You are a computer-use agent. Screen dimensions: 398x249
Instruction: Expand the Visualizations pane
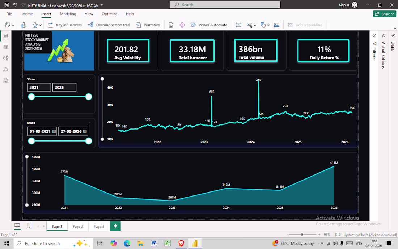tap(384, 36)
